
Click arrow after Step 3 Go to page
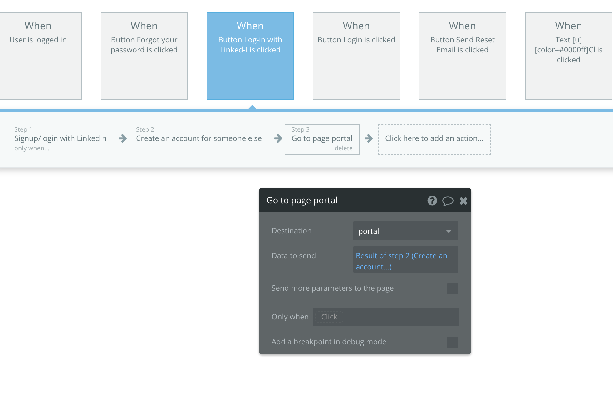tap(369, 138)
